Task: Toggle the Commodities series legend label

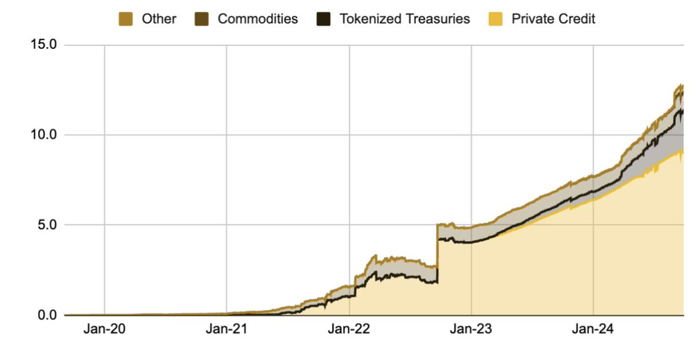Action: [257, 19]
